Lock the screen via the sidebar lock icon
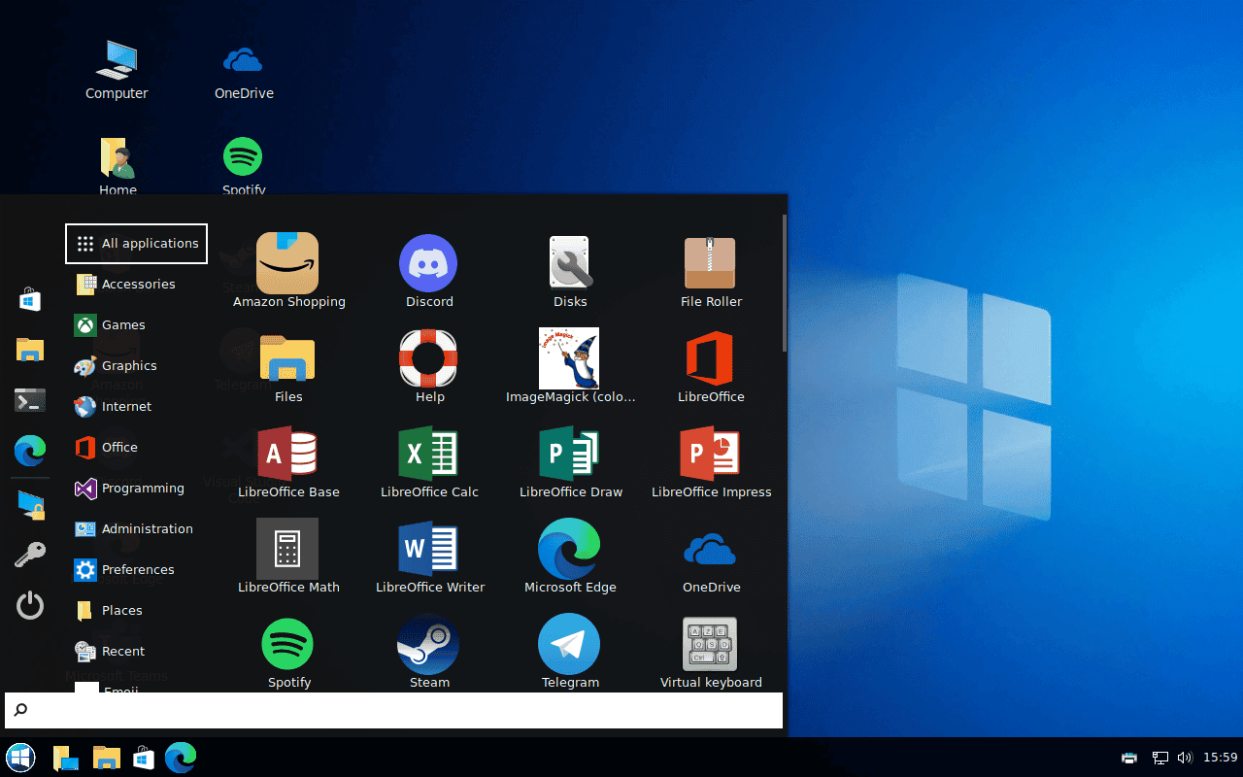 [30, 505]
